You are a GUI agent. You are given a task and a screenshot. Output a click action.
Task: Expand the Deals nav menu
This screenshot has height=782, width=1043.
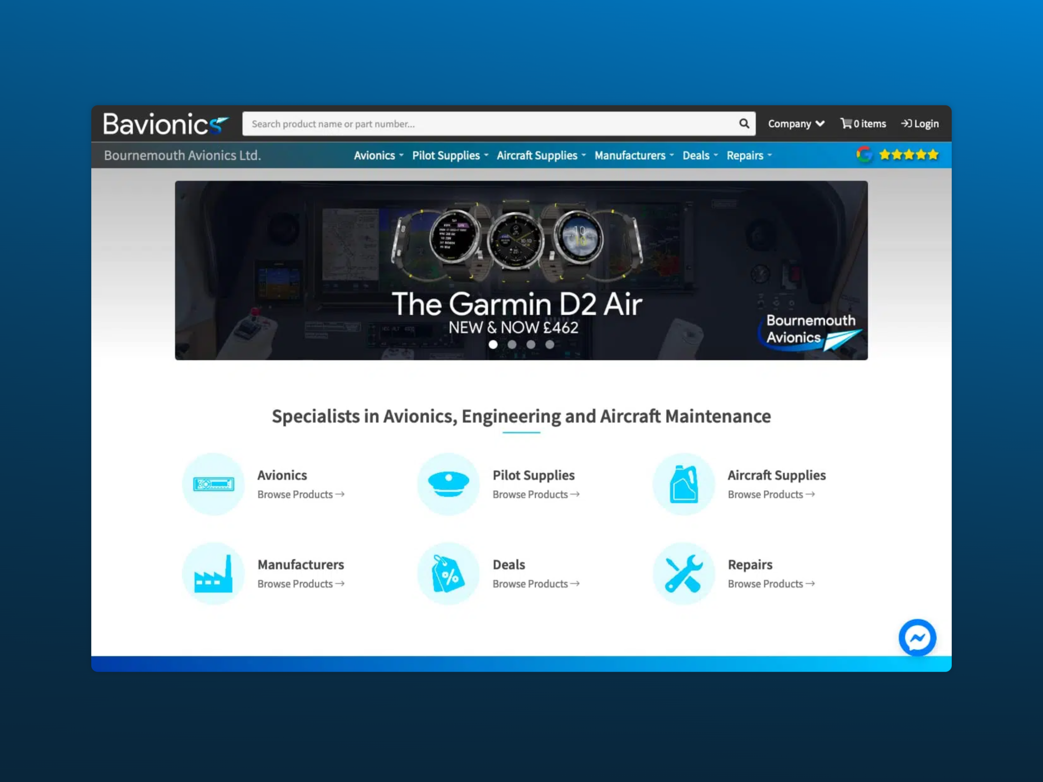[x=700, y=155]
